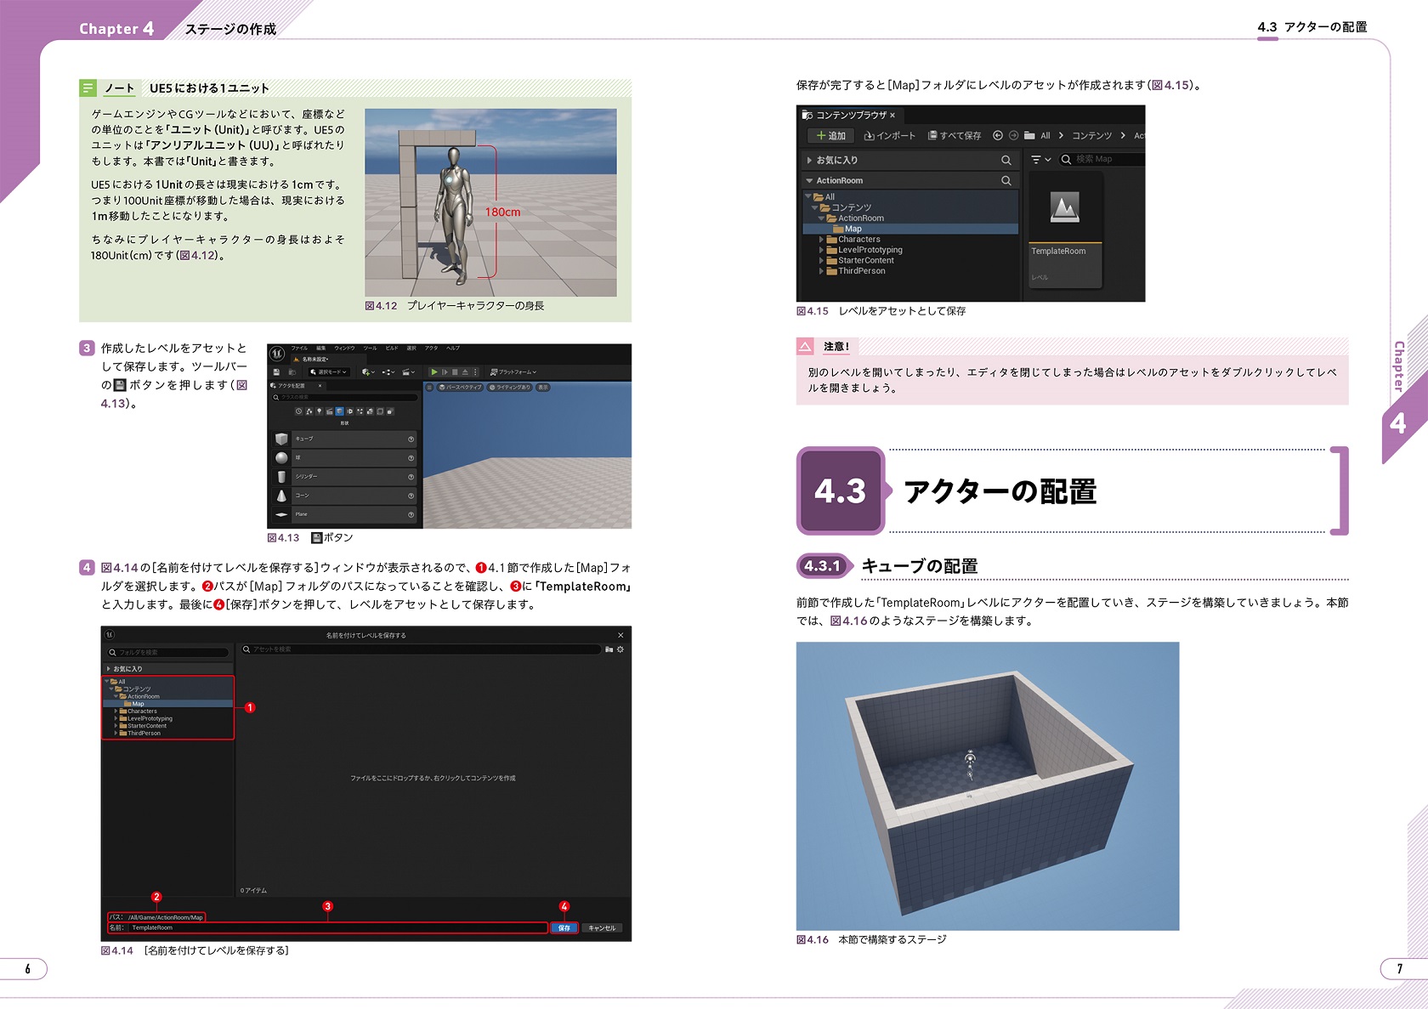
Task: Click the Lights category bulb icon
Action: click(x=319, y=411)
